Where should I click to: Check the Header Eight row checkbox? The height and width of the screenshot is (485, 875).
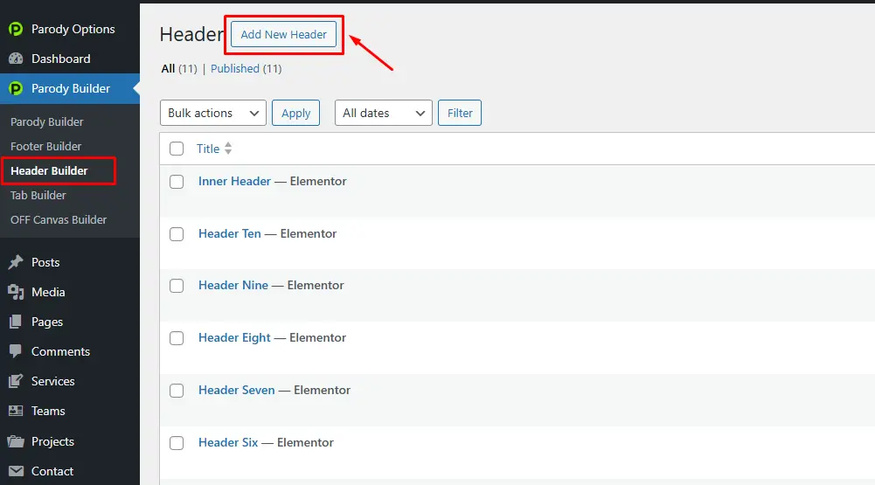[177, 338]
